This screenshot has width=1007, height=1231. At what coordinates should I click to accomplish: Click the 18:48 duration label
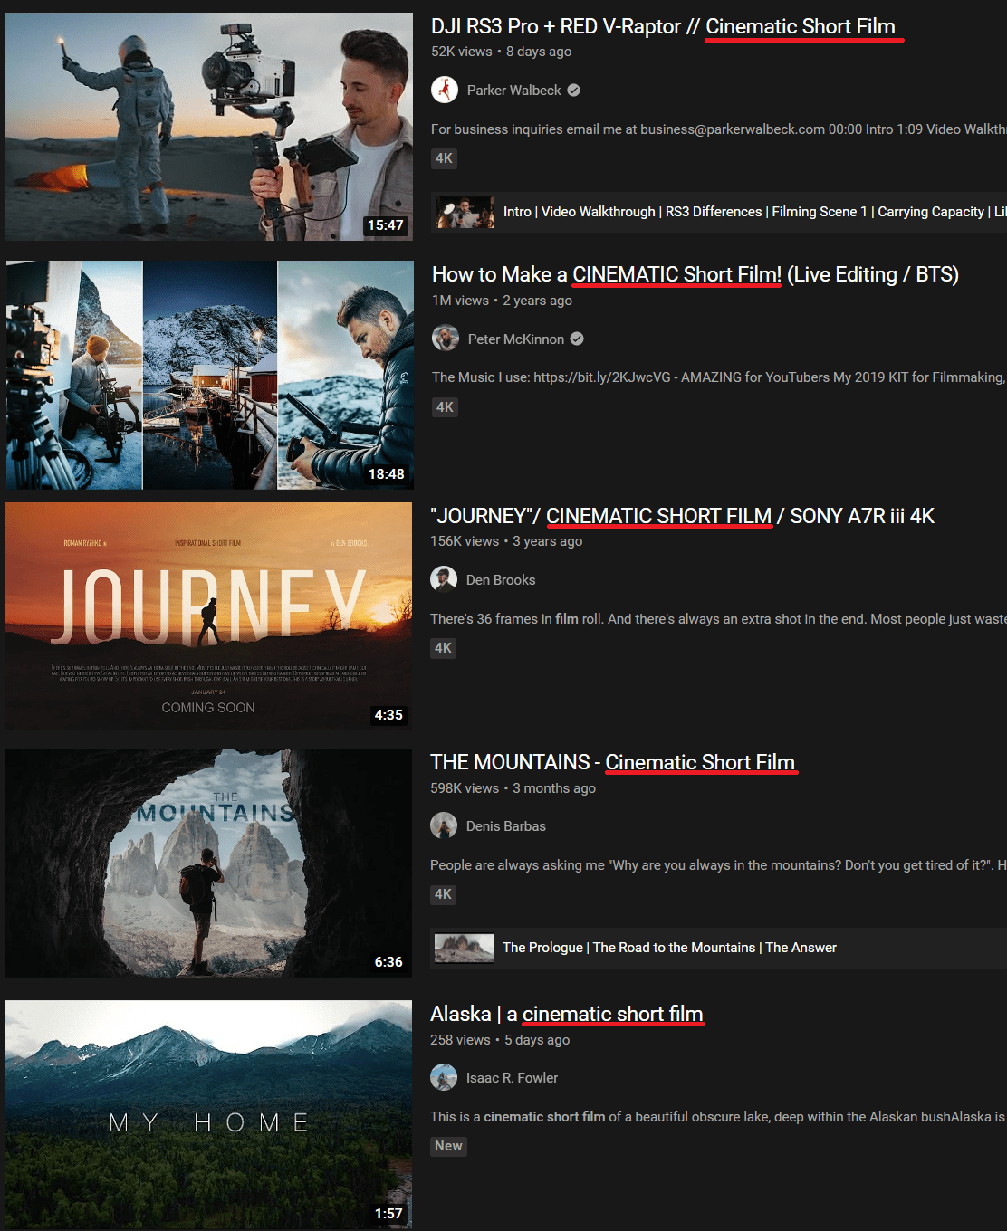pos(387,474)
